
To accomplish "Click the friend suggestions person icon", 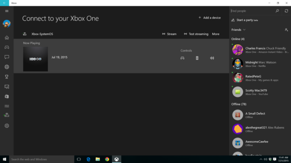I will (x=286, y=30).
